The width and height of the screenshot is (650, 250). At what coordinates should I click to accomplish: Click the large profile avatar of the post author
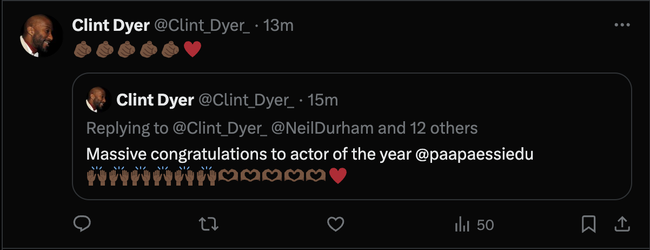coord(42,35)
